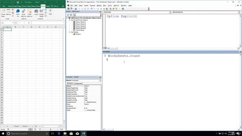Toggle Design Mode icon in VBA toolbar
Viewport: 242px width, 136px height.
tap(107, 9)
